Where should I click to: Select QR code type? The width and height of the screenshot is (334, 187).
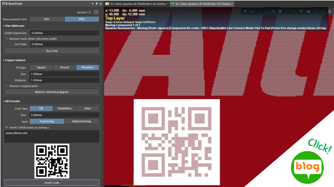[x=41, y=108]
